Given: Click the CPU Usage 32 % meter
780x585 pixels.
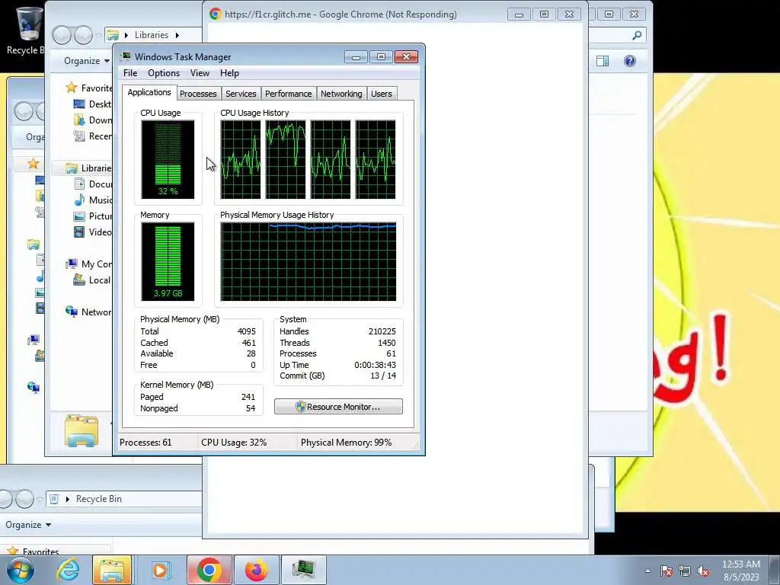Looking at the screenshot, I should [168, 159].
